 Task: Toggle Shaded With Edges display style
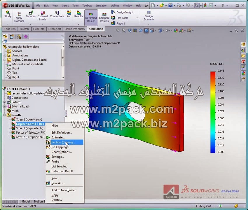[x=146, y=31]
